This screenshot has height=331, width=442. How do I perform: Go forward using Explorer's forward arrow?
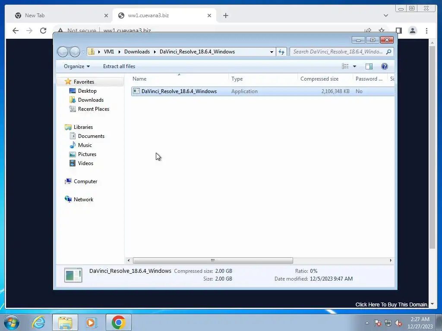[x=75, y=52]
